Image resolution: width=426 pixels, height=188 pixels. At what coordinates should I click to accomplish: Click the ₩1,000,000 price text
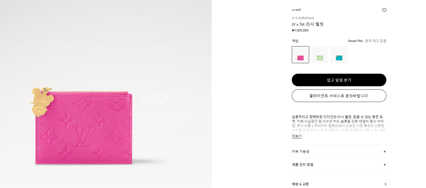pyautogui.click(x=300, y=30)
